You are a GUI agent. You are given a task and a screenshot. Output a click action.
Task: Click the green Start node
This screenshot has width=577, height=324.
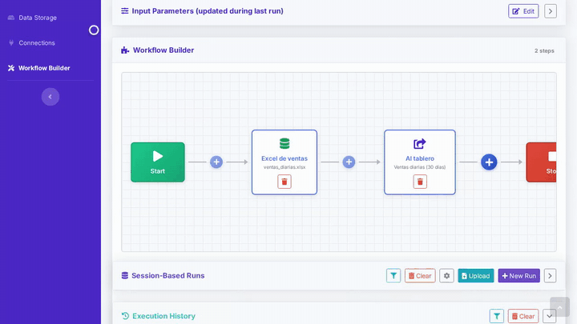(x=158, y=162)
